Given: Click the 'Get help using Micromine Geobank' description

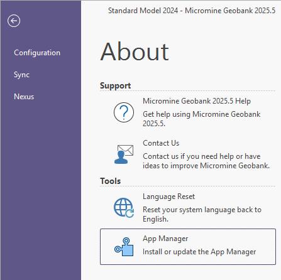Looking at the screenshot, I should [x=201, y=119].
